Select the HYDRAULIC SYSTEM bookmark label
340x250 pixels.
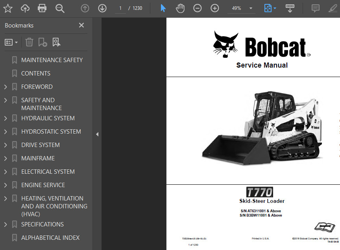click(48, 118)
